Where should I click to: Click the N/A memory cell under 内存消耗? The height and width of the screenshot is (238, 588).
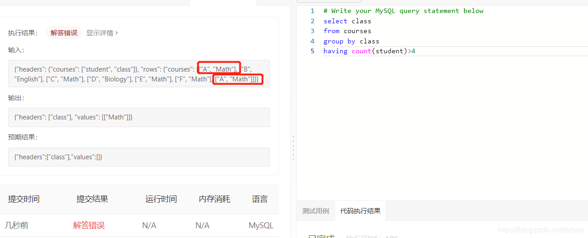tap(202, 225)
